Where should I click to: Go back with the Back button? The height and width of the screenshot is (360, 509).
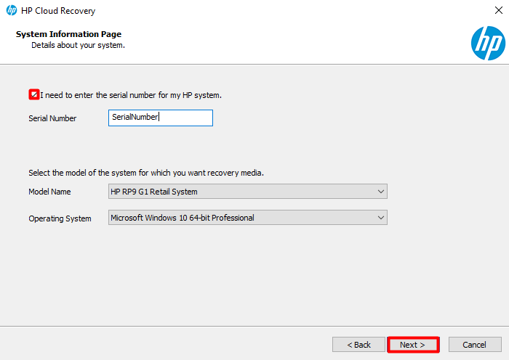pyautogui.click(x=358, y=345)
